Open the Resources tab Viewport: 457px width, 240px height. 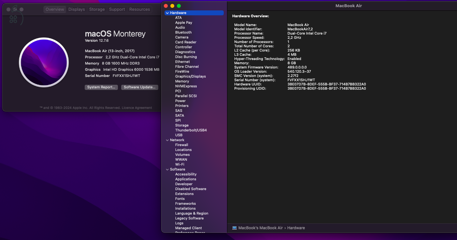coord(139,9)
